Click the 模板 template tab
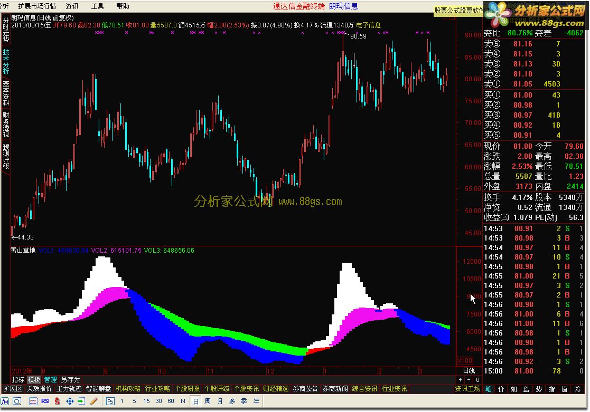Viewport: 590px width, 412px height. click(x=34, y=380)
